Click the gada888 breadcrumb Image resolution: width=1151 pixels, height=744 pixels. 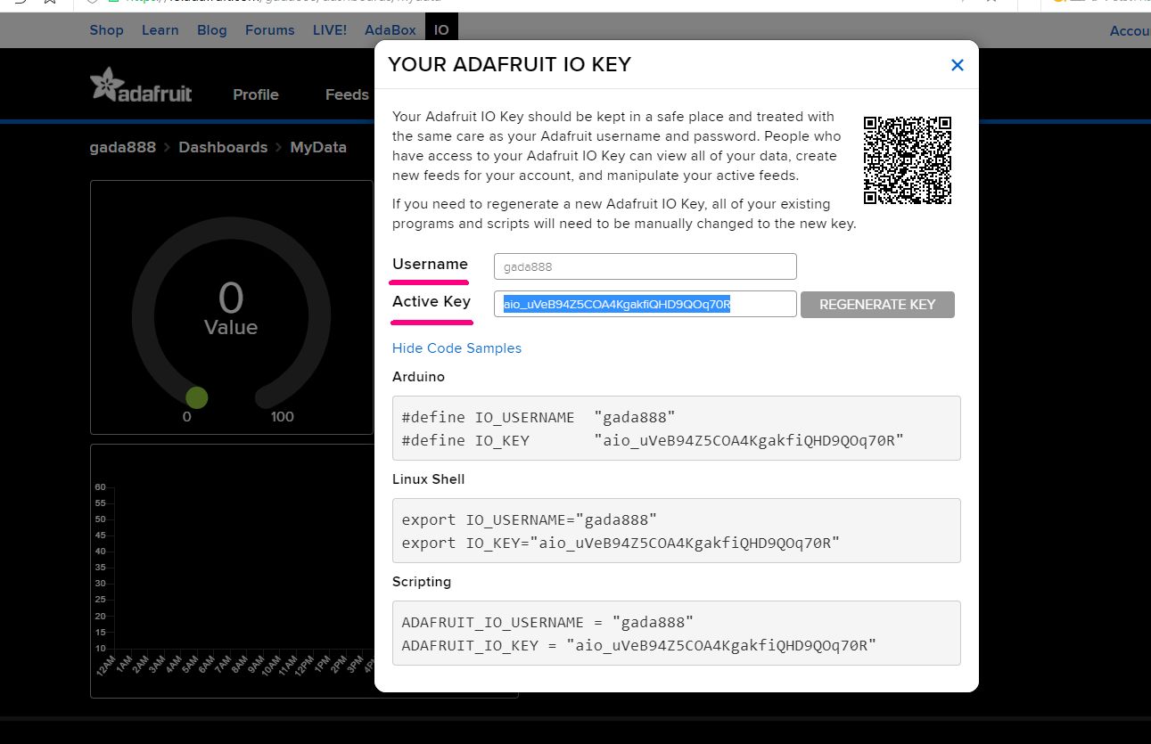123,147
